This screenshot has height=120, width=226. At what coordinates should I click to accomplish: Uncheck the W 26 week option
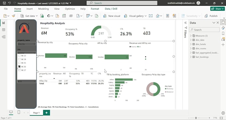19,66
